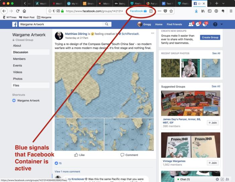Open the account dropdown arrow

click(222, 24)
